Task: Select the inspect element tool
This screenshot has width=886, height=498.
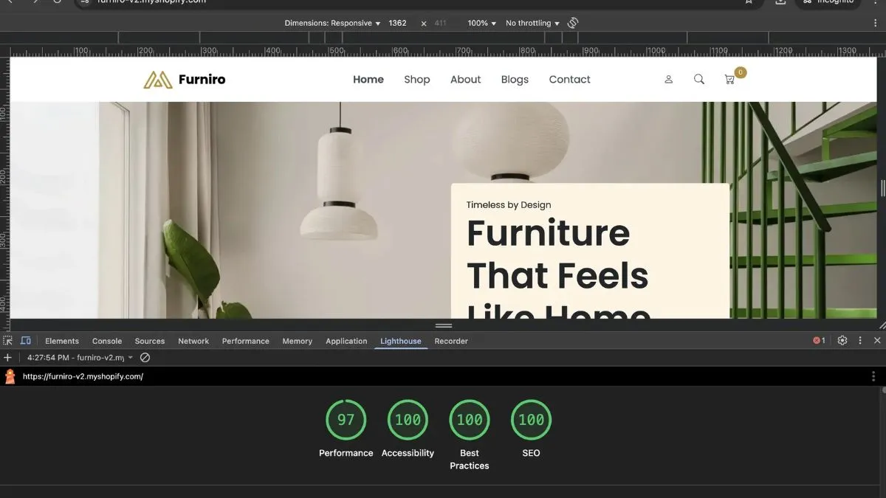Action: pos(9,340)
